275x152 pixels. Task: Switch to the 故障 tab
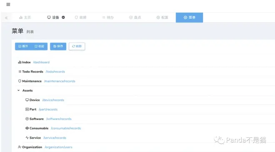(x=81, y=17)
